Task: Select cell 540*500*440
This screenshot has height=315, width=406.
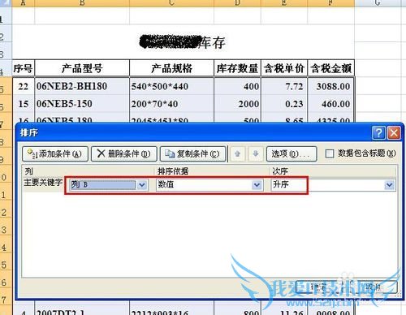Action: [171, 86]
